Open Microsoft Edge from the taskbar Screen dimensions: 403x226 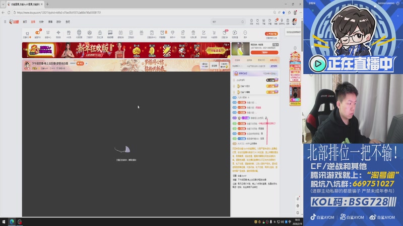pos(12,221)
